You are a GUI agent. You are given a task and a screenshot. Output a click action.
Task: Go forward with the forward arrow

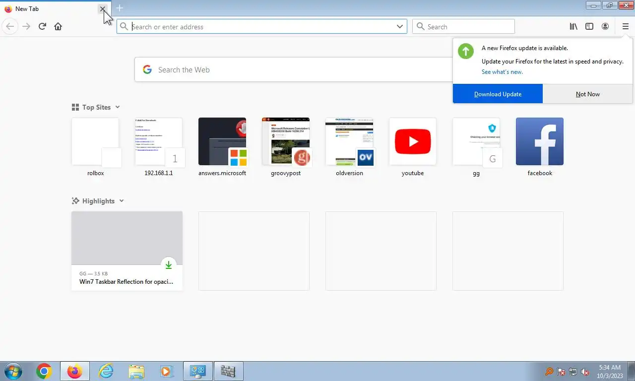click(26, 26)
